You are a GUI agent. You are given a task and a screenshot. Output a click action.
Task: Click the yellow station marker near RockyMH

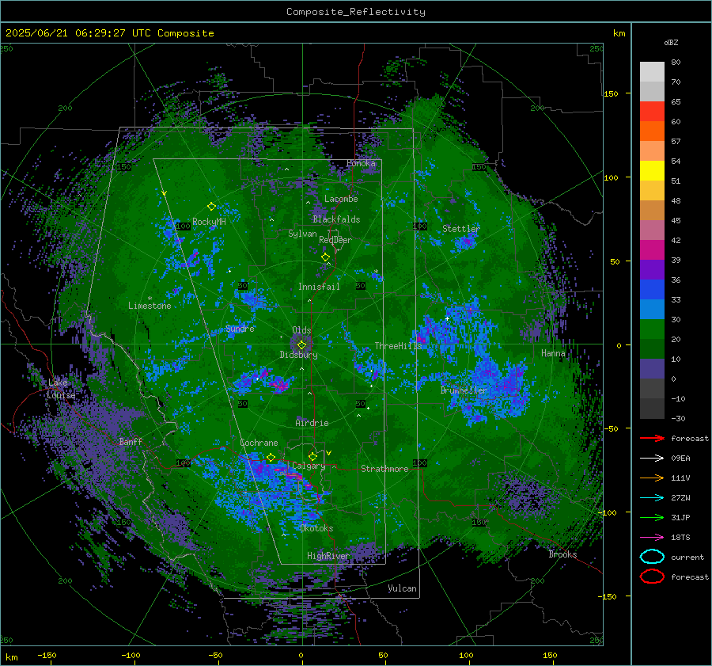211,207
